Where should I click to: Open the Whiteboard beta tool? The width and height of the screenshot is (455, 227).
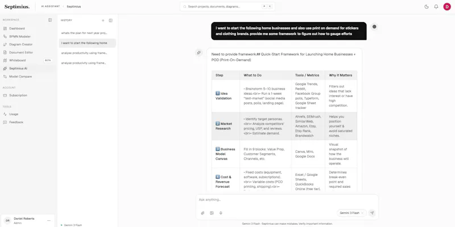[18, 60]
